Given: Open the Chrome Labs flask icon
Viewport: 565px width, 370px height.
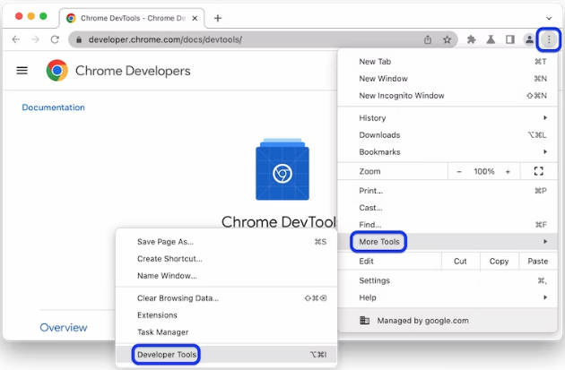Looking at the screenshot, I should coord(491,39).
